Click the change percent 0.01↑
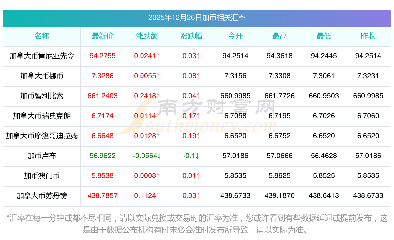 [x=191, y=176]
